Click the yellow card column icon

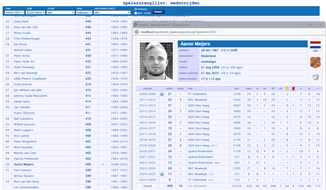point(287,88)
